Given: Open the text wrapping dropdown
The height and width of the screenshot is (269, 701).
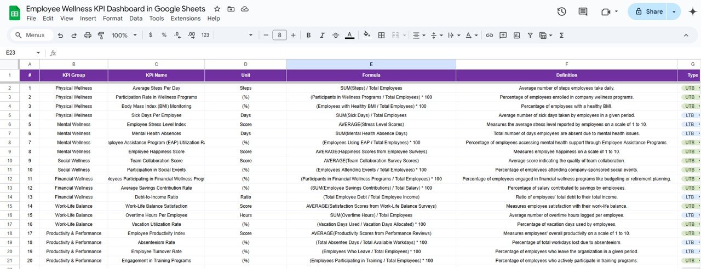Looking at the screenshot, I should [x=453, y=35].
